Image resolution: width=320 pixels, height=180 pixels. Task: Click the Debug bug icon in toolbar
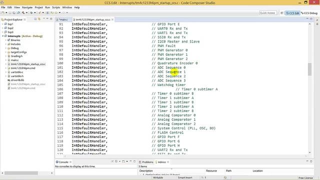(x=31, y=12)
